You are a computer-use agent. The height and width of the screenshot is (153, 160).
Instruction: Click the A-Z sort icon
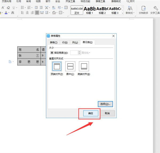(x=54, y=8)
